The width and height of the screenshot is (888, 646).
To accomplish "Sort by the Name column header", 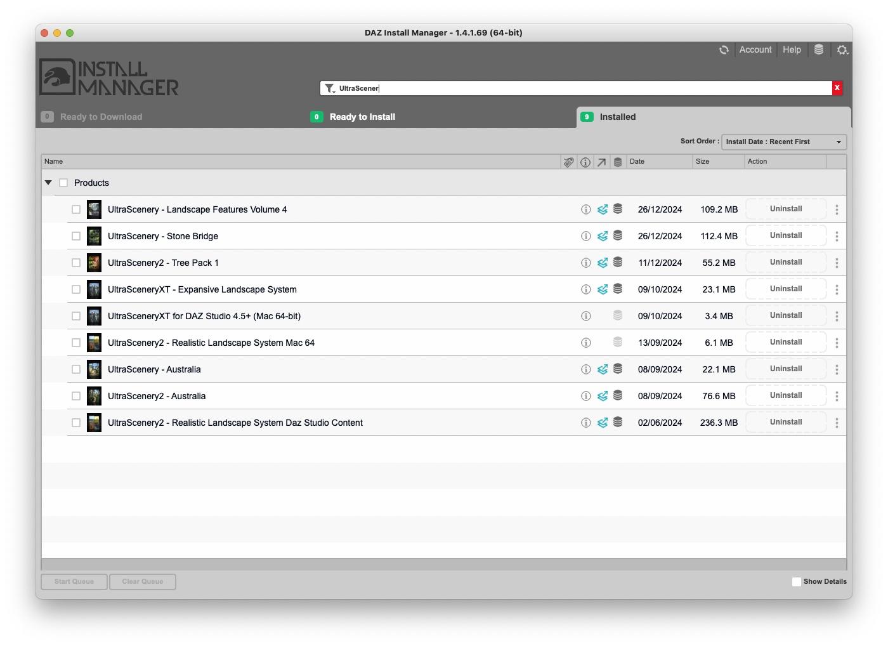I will pyautogui.click(x=301, y=162).
